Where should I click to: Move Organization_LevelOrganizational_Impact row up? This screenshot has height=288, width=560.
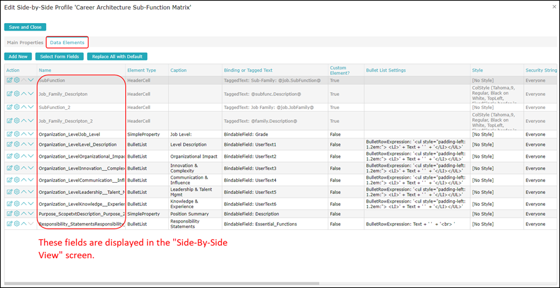tap(24, 156)
